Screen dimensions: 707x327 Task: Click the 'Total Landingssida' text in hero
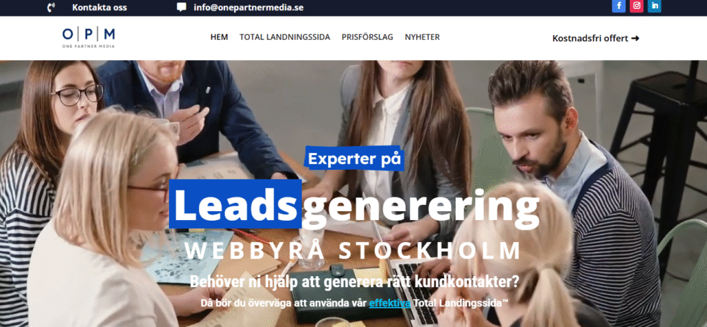click(x=461, y=303)
